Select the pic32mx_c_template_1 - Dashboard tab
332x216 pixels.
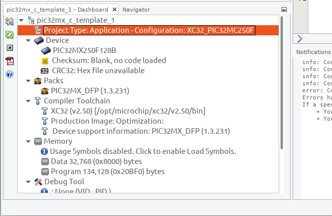pos(57,10)
